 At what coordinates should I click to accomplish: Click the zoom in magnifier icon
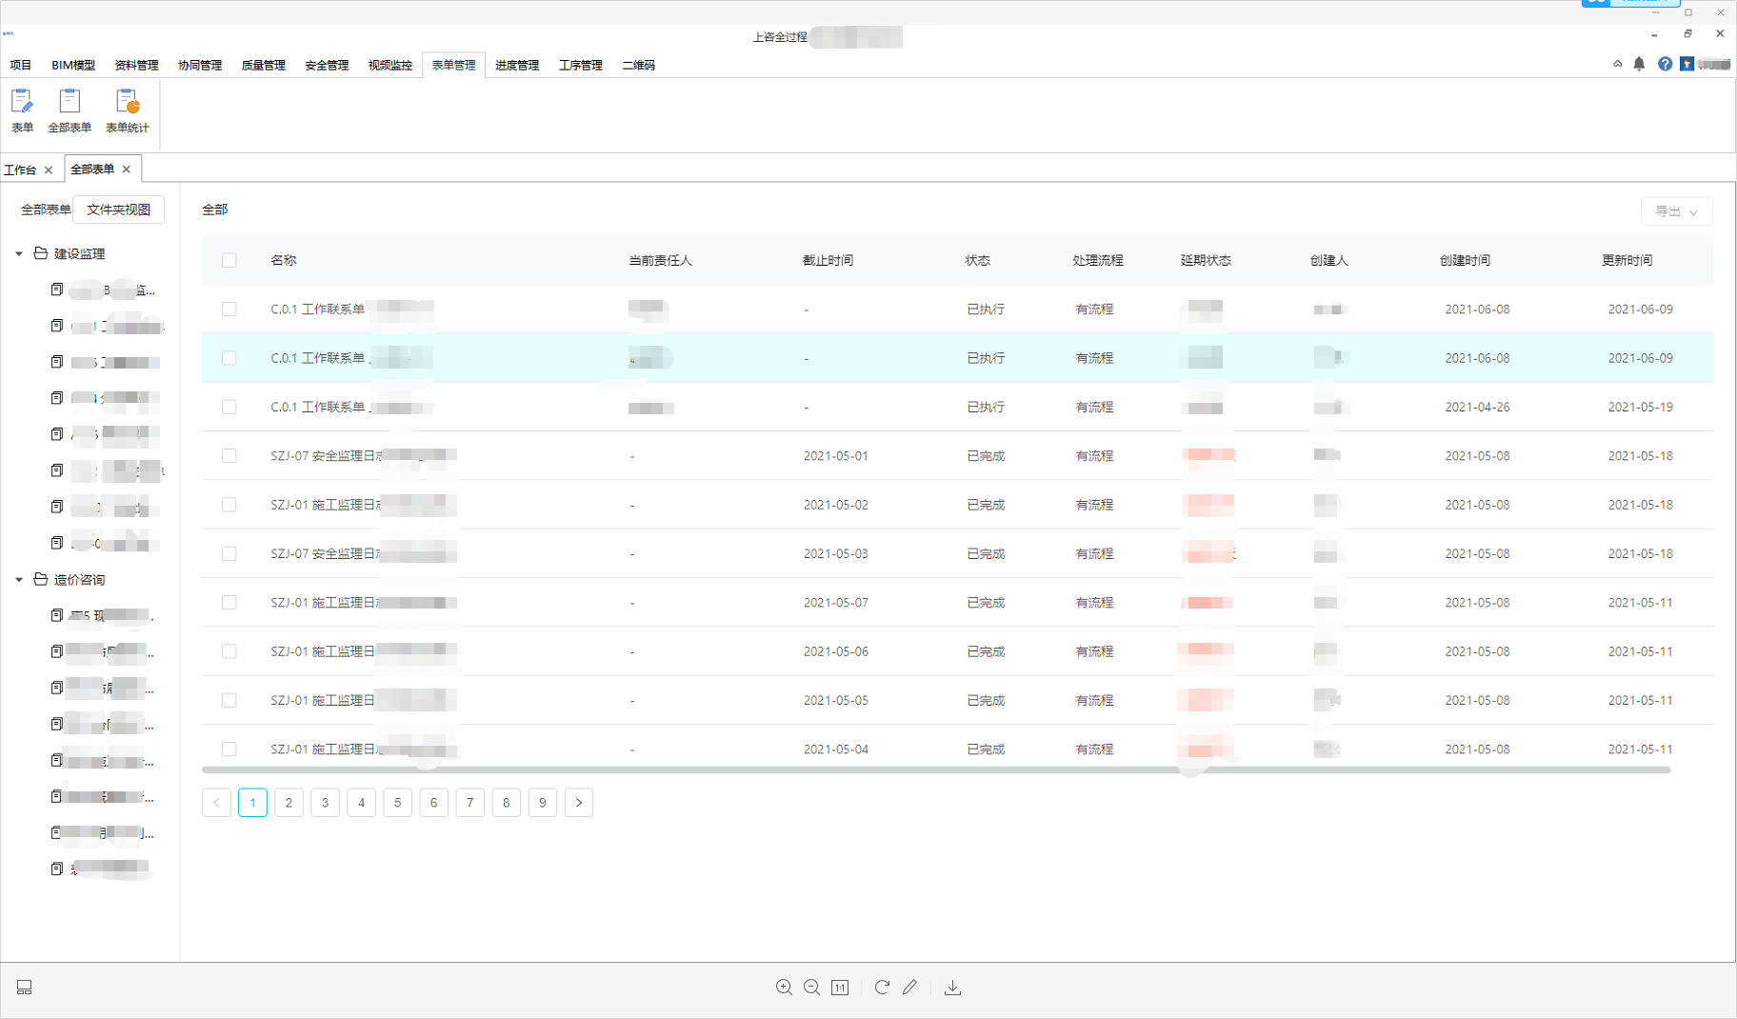point(784,988)
